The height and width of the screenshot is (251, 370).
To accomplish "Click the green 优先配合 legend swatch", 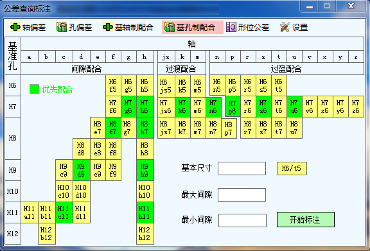I will pyautogui.click(x=35, y=89).
